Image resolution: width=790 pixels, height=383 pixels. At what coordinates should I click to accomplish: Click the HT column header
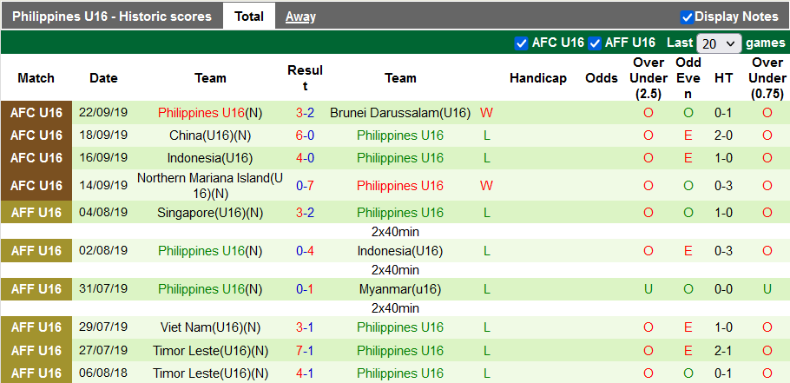[722, 78]
